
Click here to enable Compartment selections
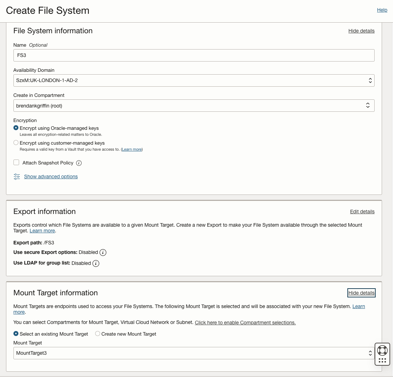(x=245, y=323)
